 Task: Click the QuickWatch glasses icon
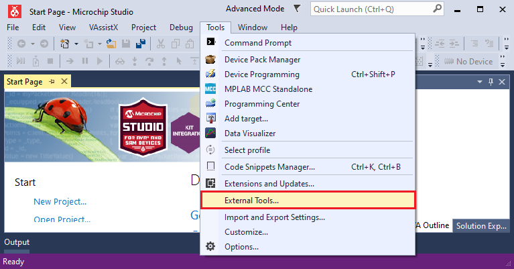[x=120, y=61]
